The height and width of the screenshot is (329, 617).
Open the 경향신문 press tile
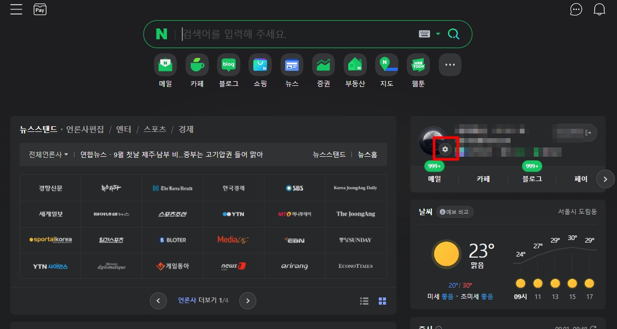50,188
